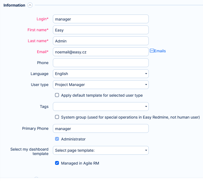Collapse the Information section chevron
203x181 pixels.
click(30, 5)
